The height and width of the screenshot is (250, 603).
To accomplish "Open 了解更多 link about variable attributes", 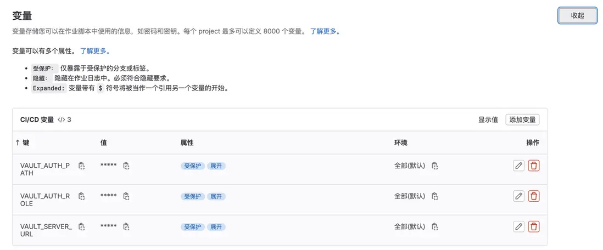I will click(x=95, y=51).
